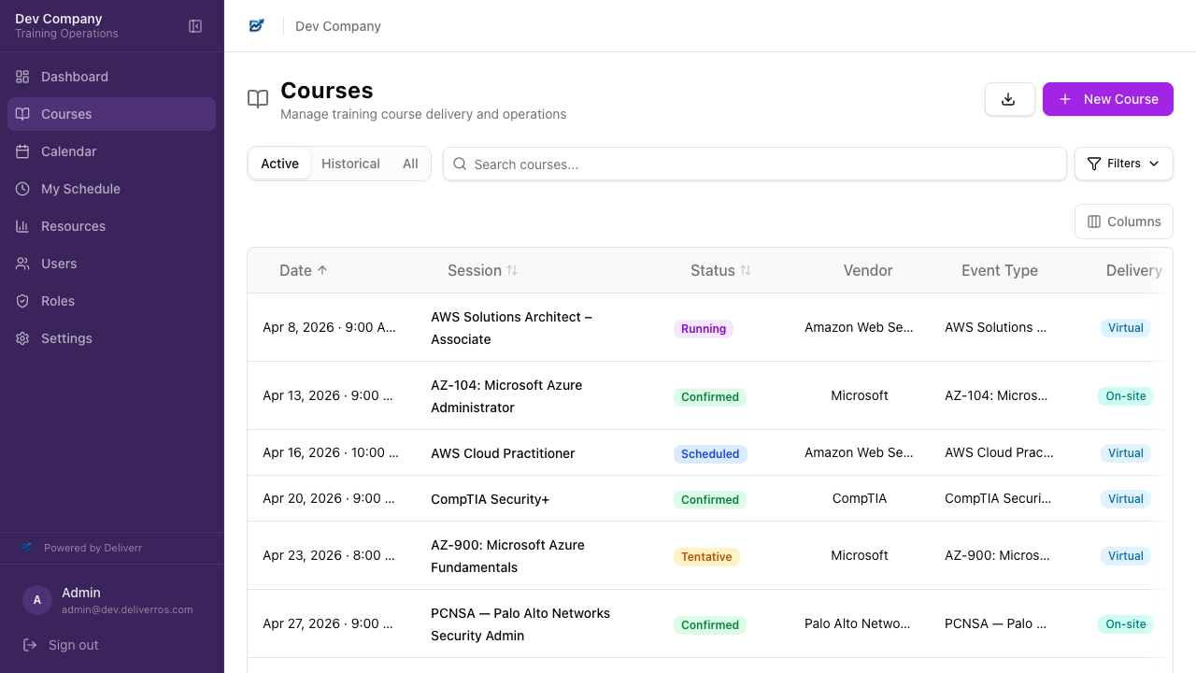Click the Confirmed badge in the CompTIA row
The image size is (1196, 673).
(x=710, y=499)
